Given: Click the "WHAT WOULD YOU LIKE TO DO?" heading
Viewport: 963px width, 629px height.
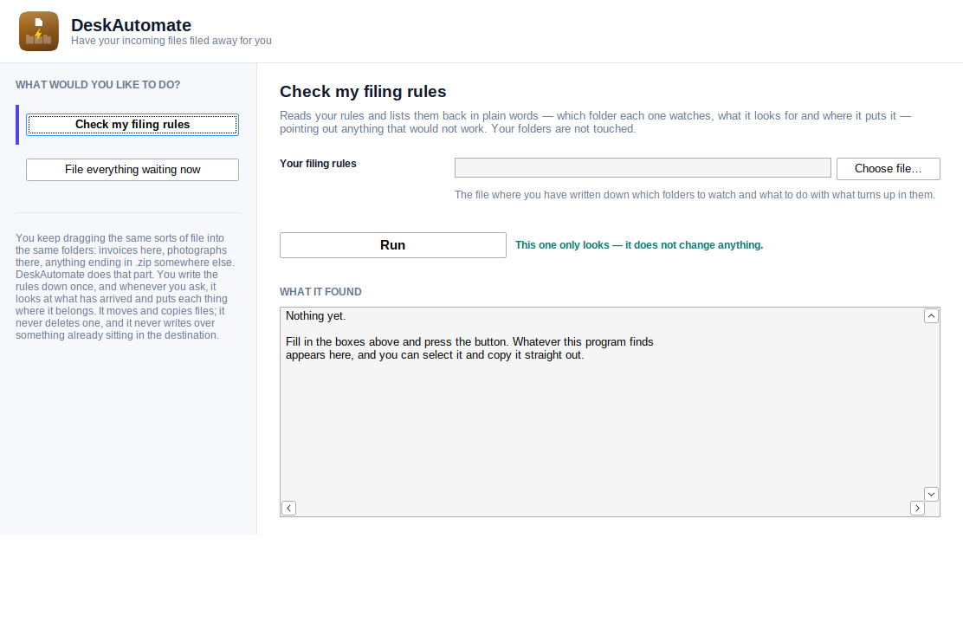Looking at the screenshot, I should pyautogui.click(x=98, y=85).
